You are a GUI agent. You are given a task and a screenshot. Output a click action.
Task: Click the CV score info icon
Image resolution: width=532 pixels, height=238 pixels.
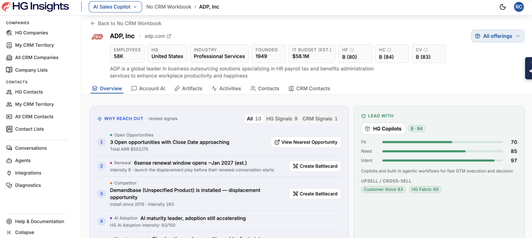click(x=426, y=50)
